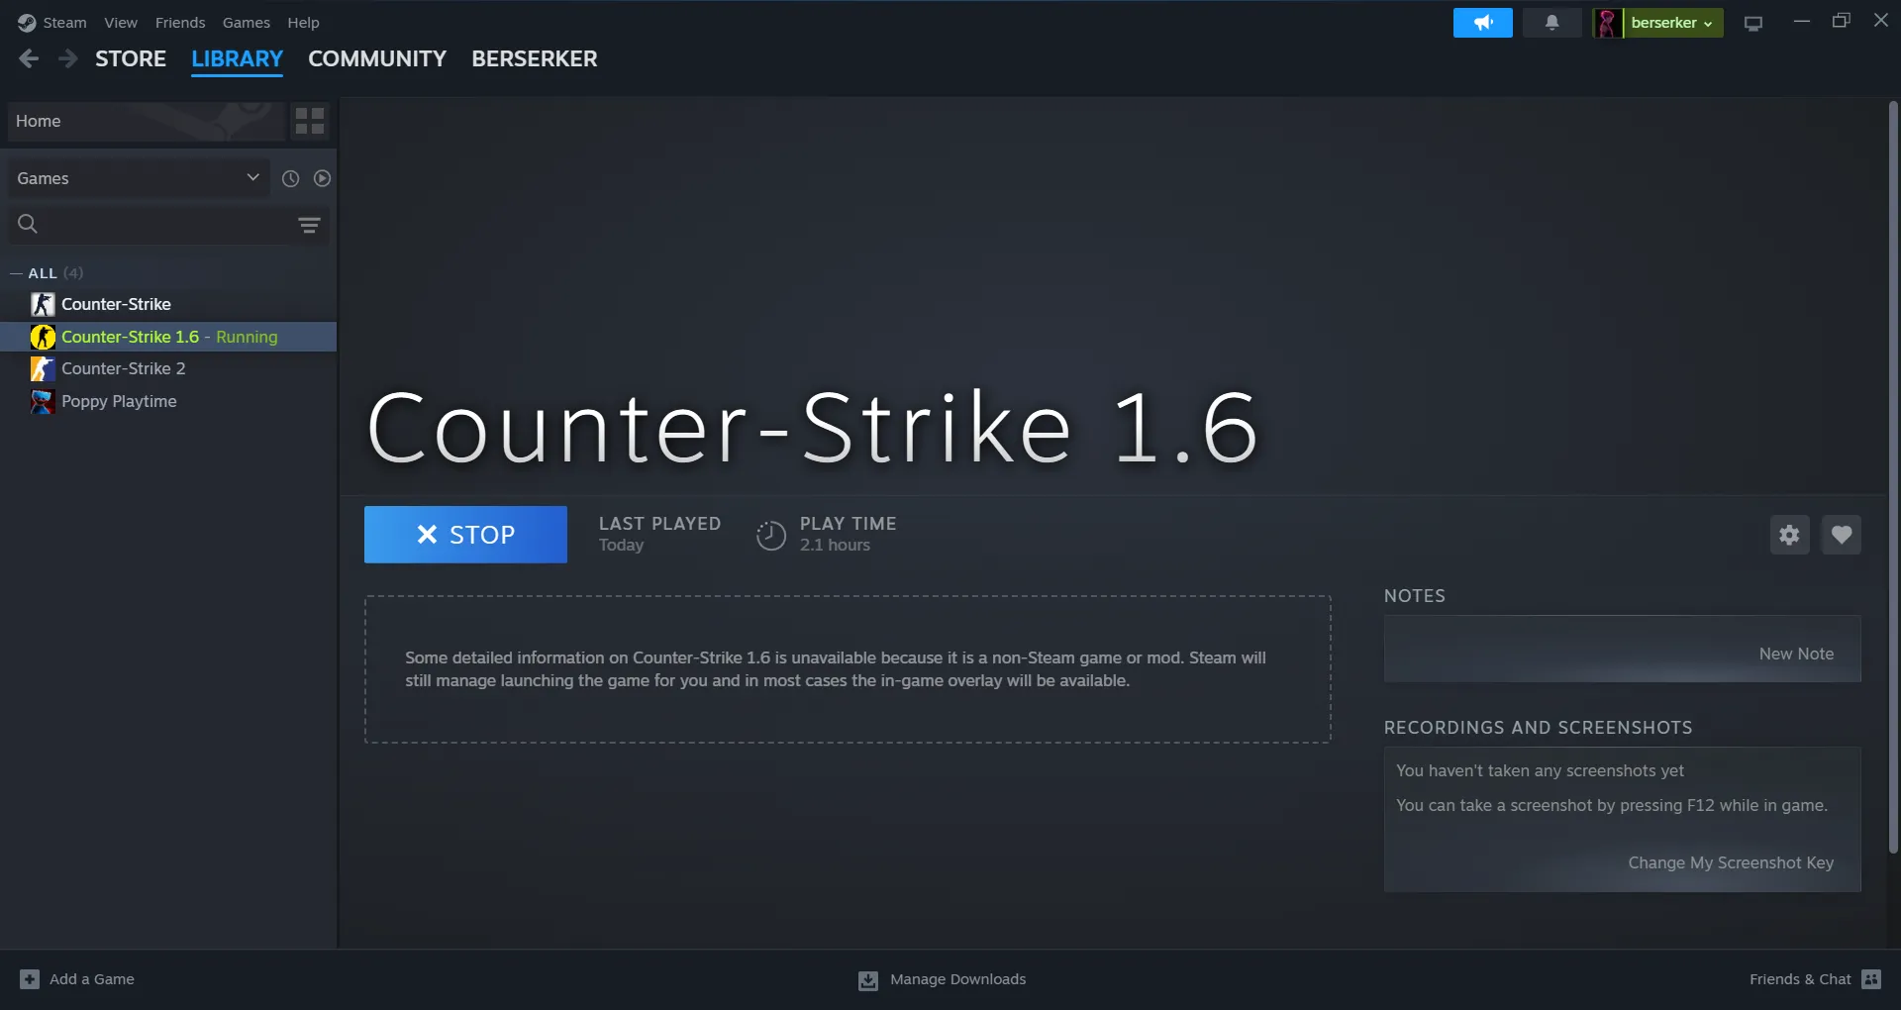Open the Friends menu

click(180, 23)
